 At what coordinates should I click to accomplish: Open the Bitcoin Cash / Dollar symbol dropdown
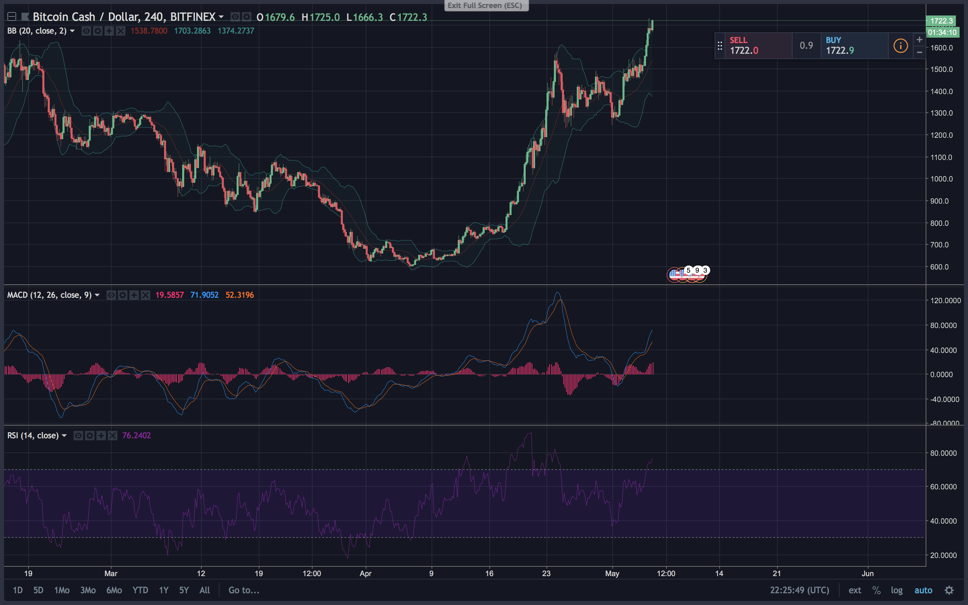(x=221, y=17)
